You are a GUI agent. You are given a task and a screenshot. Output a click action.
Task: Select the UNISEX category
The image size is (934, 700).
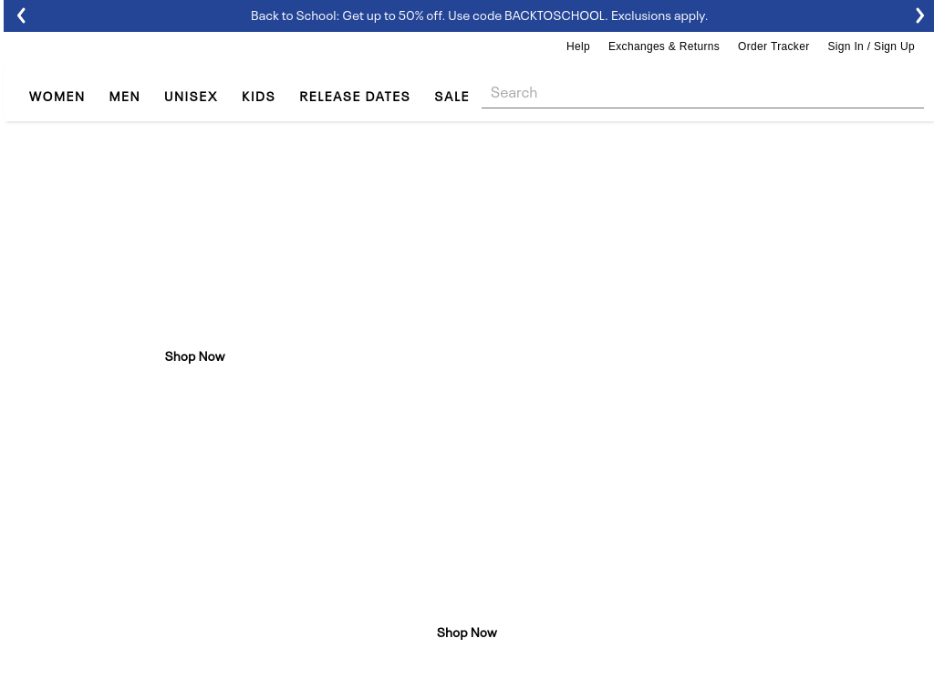point(191,96)
